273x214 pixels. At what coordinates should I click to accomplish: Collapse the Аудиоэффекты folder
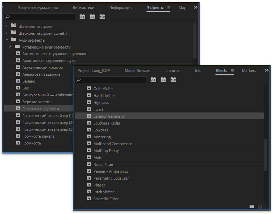pos(6,40)
